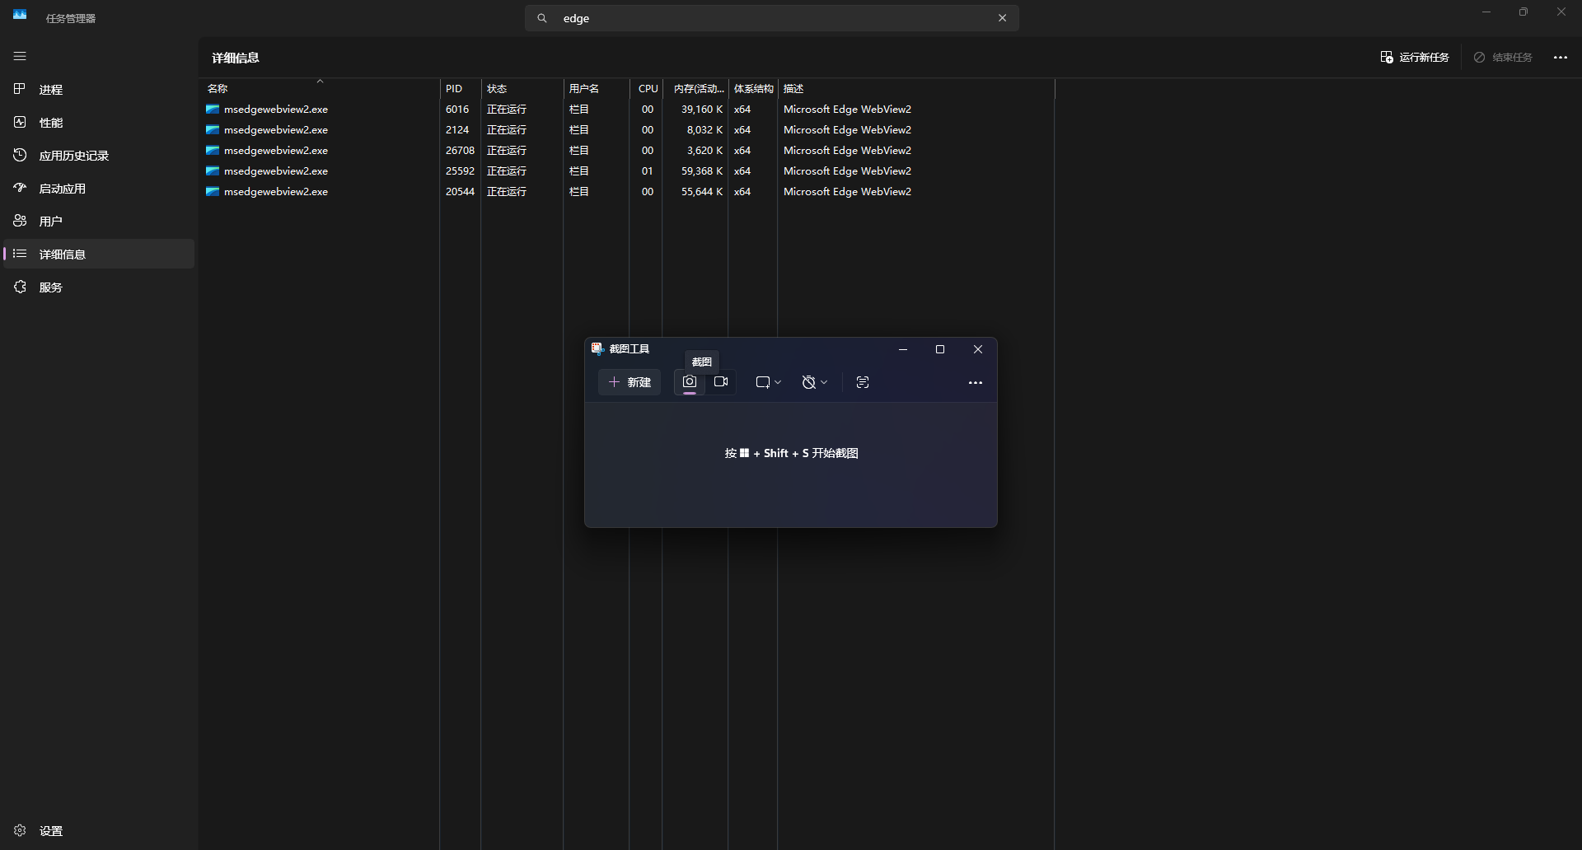The height and width of the screenshot is (850, 1582).
Task: Click Run new task (运行新任务)
Action: click(1415, 57)
